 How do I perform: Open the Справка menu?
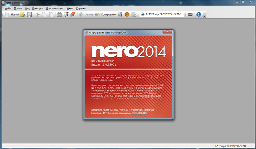pos(81,8)
